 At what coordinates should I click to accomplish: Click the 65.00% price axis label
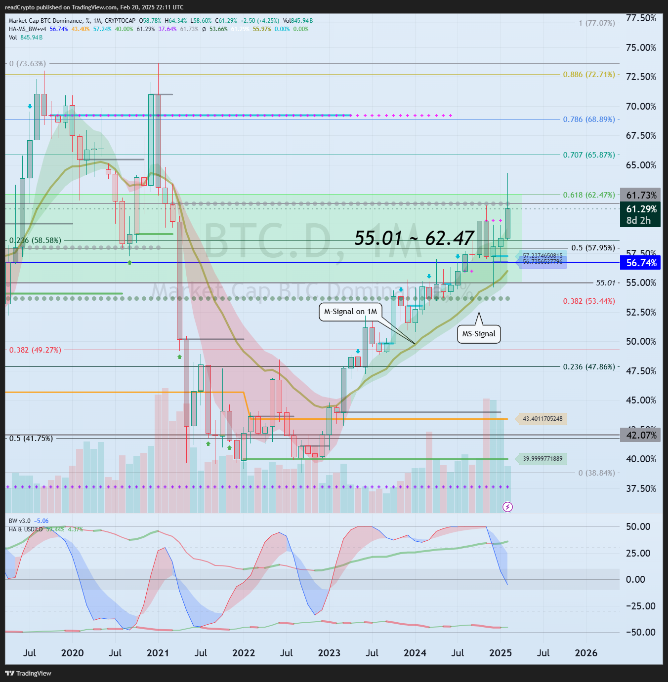pyautogui.click(x=641, y=165)
